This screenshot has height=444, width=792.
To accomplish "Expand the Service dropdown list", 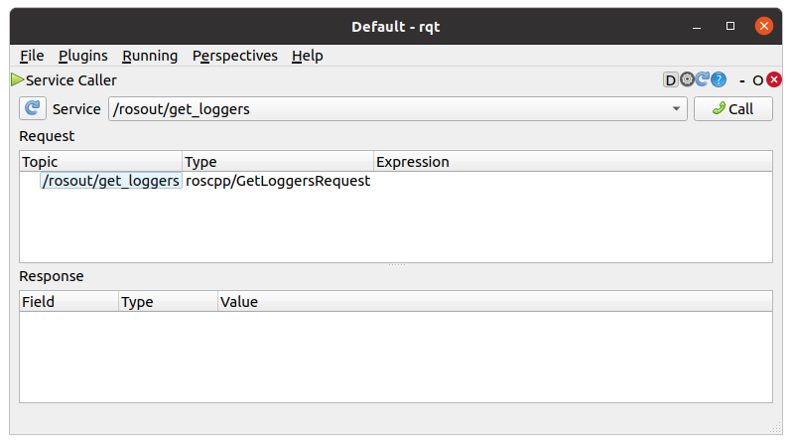I will click(x=676, y=109).
